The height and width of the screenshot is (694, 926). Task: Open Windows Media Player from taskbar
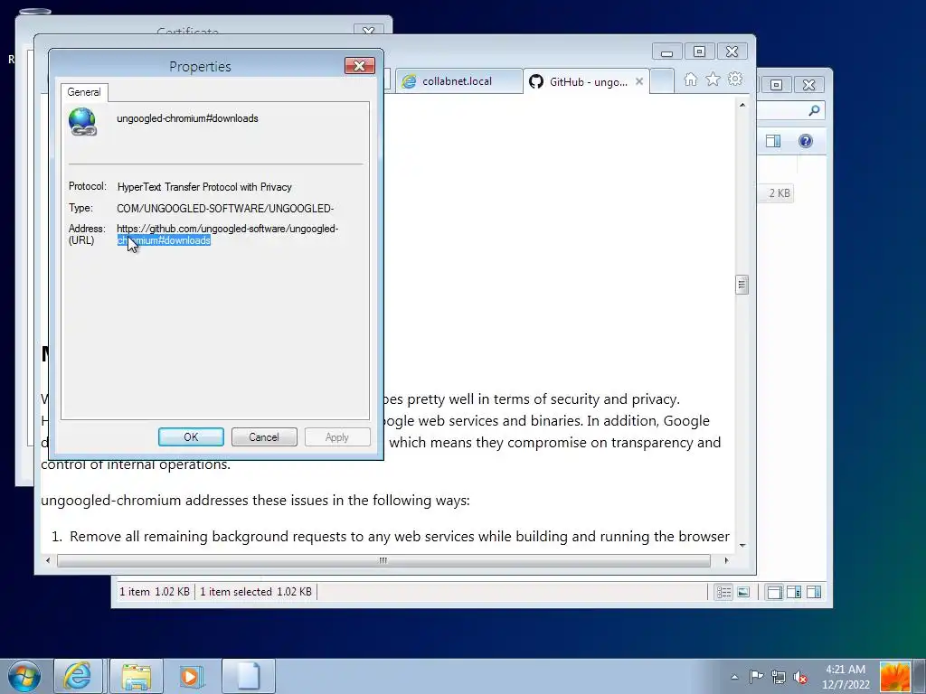(192, 676)
